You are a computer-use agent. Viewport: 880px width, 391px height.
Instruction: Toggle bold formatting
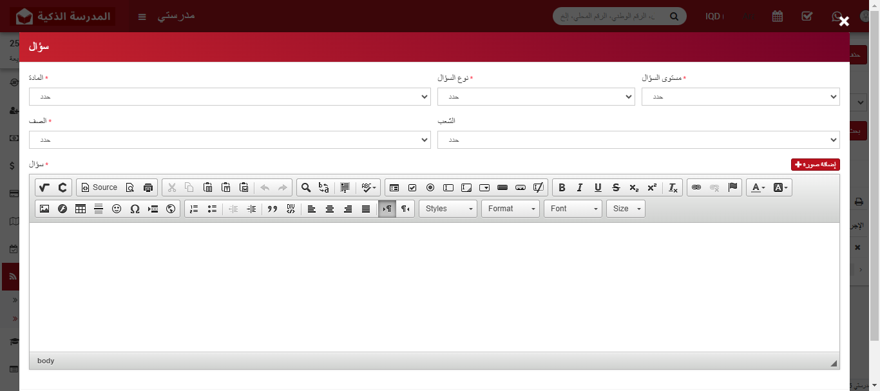(562, 187)
